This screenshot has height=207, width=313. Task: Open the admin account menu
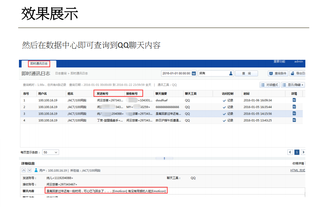[299, 61]
